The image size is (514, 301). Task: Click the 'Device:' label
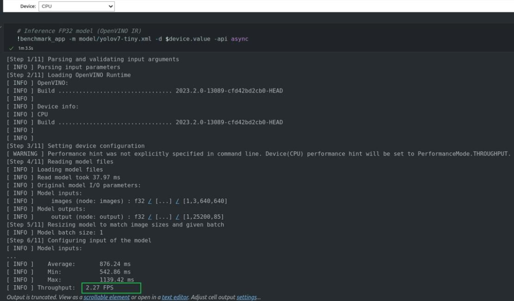(28, 6)
